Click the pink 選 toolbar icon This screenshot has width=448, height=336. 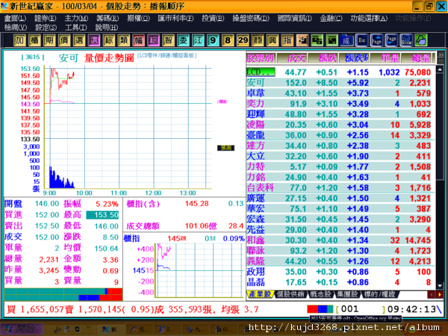pos(94,40)
